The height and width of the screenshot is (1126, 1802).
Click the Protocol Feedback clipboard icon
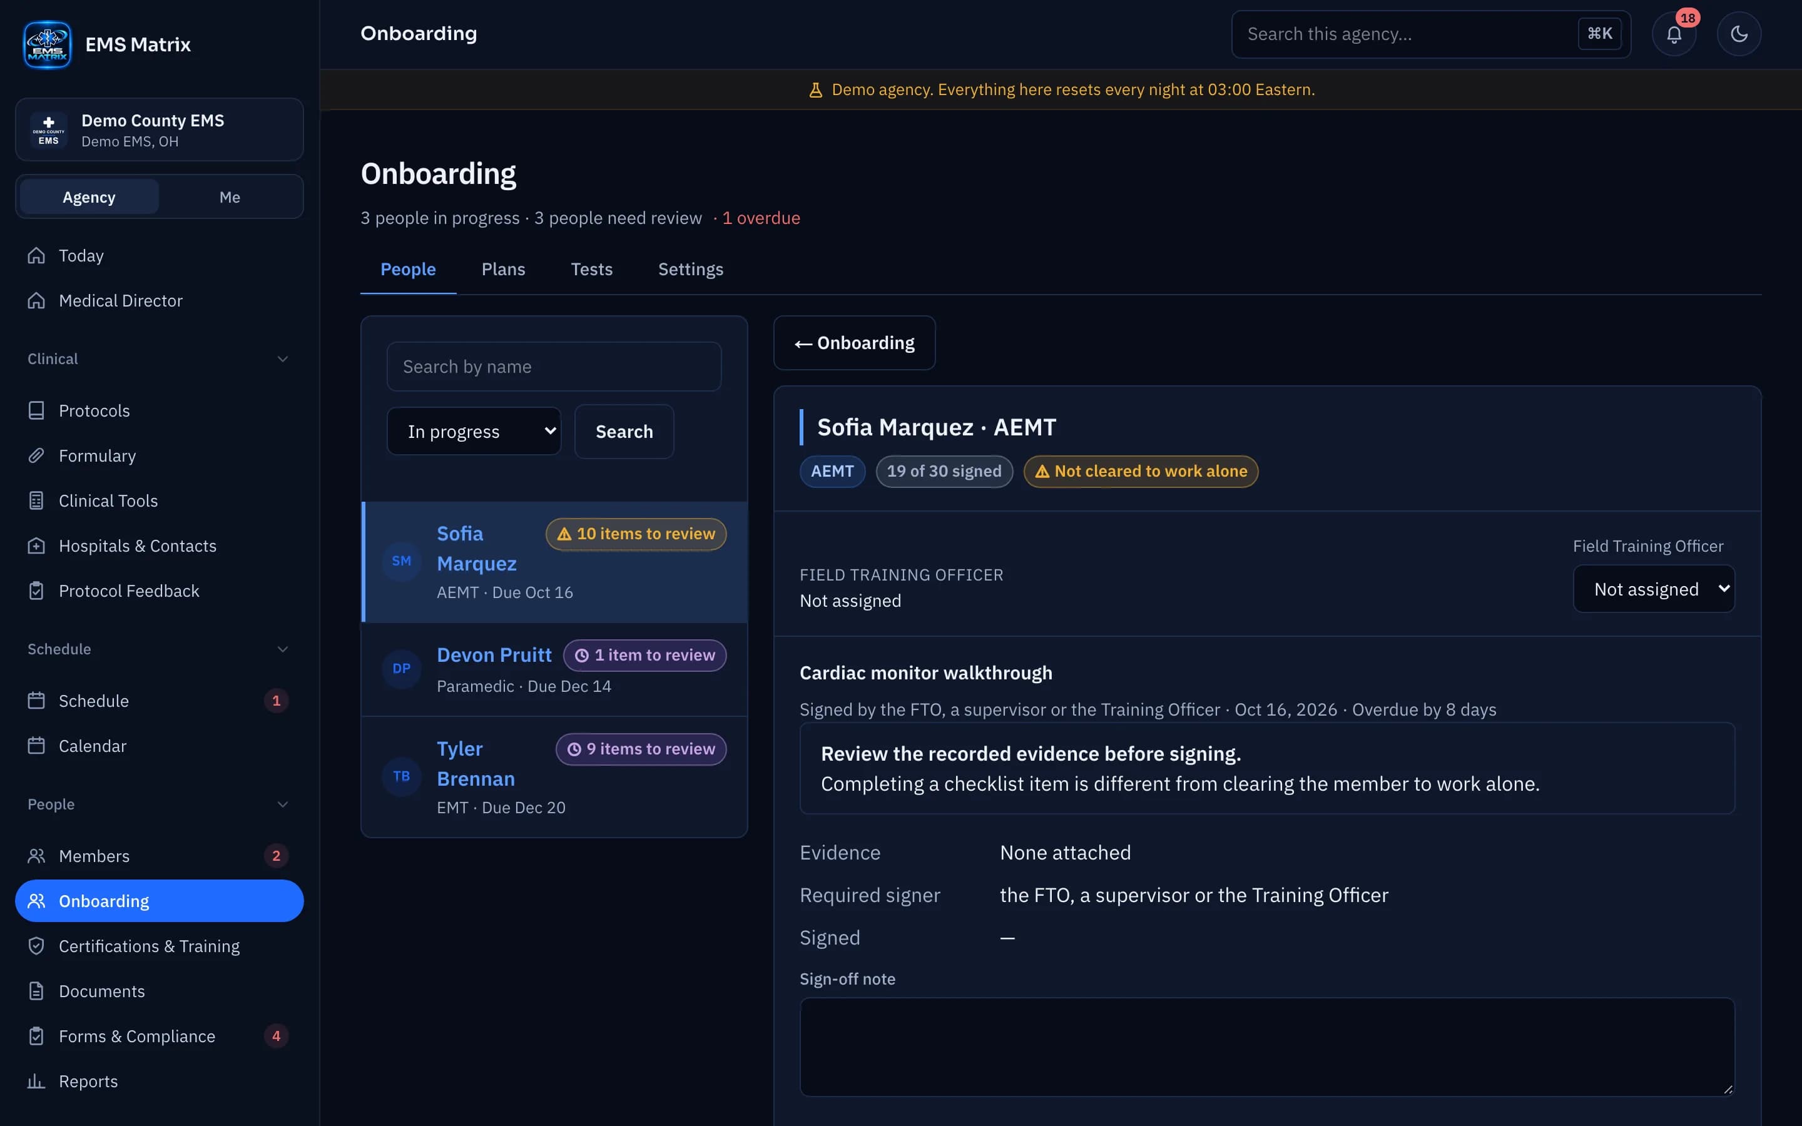point(36,591)
